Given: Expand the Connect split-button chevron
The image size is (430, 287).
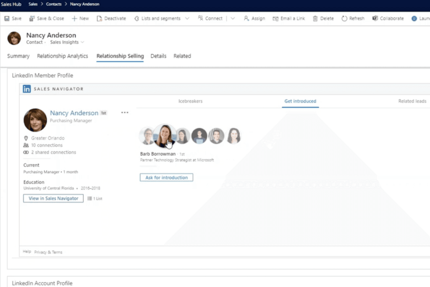Looking at the screenshot, I should coord(233,18).
